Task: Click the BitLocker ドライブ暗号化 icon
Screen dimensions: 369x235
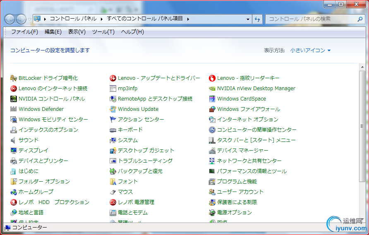Action: pos(14,78)
